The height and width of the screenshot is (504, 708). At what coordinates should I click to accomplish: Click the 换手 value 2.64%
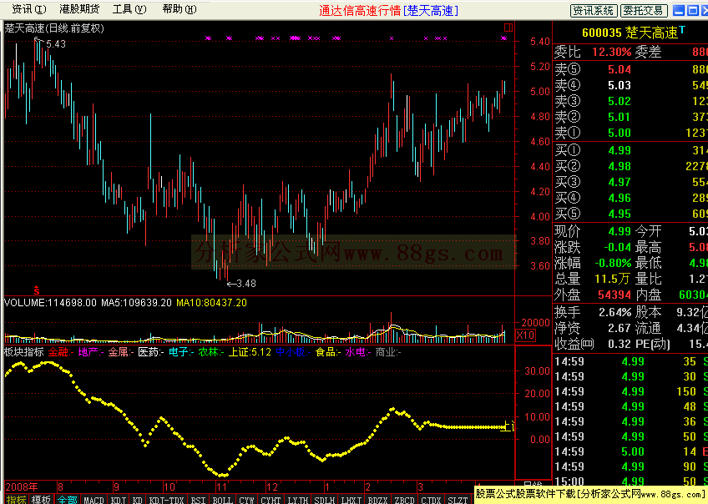click(615, 312)
